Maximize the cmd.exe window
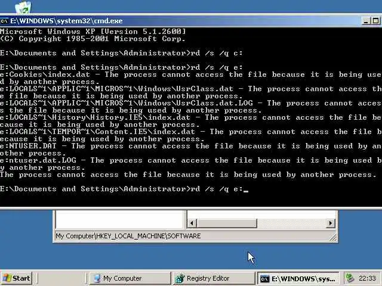This screenshot has height=286, width=382. pos(376,21)
